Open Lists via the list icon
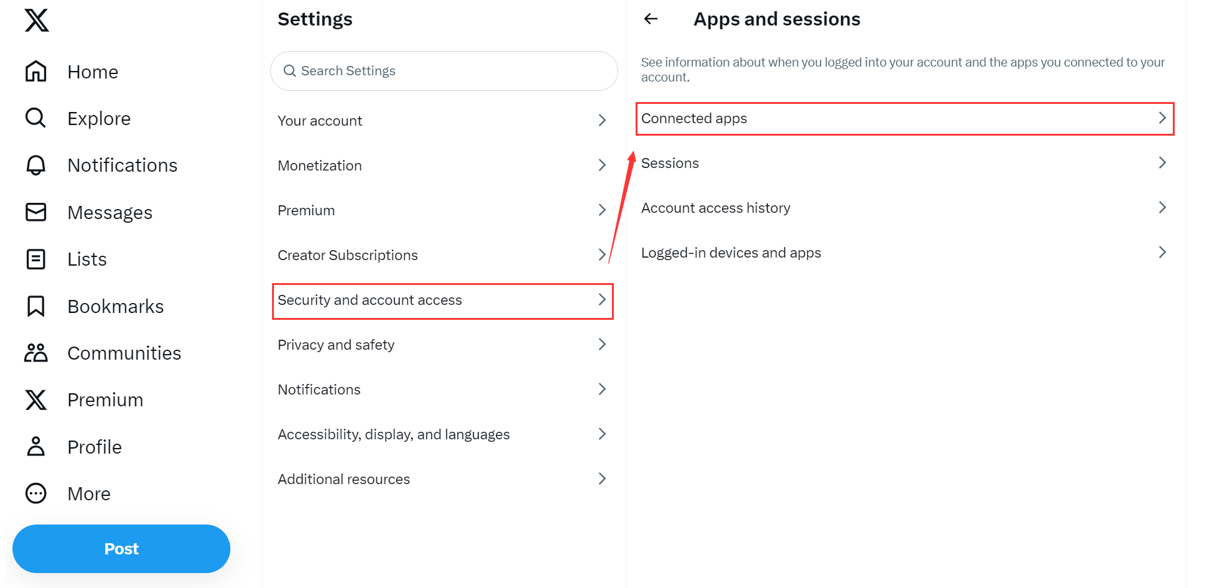This screenshot has width=1222, height=588. pyautogui.click(x=36, y=259)
